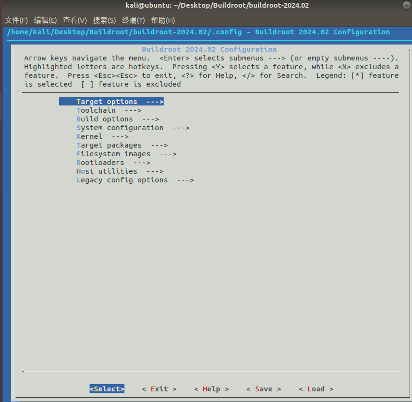412x402 pixels.
Task: Open the 编辑(E) menu
Action: pos(45,20)
